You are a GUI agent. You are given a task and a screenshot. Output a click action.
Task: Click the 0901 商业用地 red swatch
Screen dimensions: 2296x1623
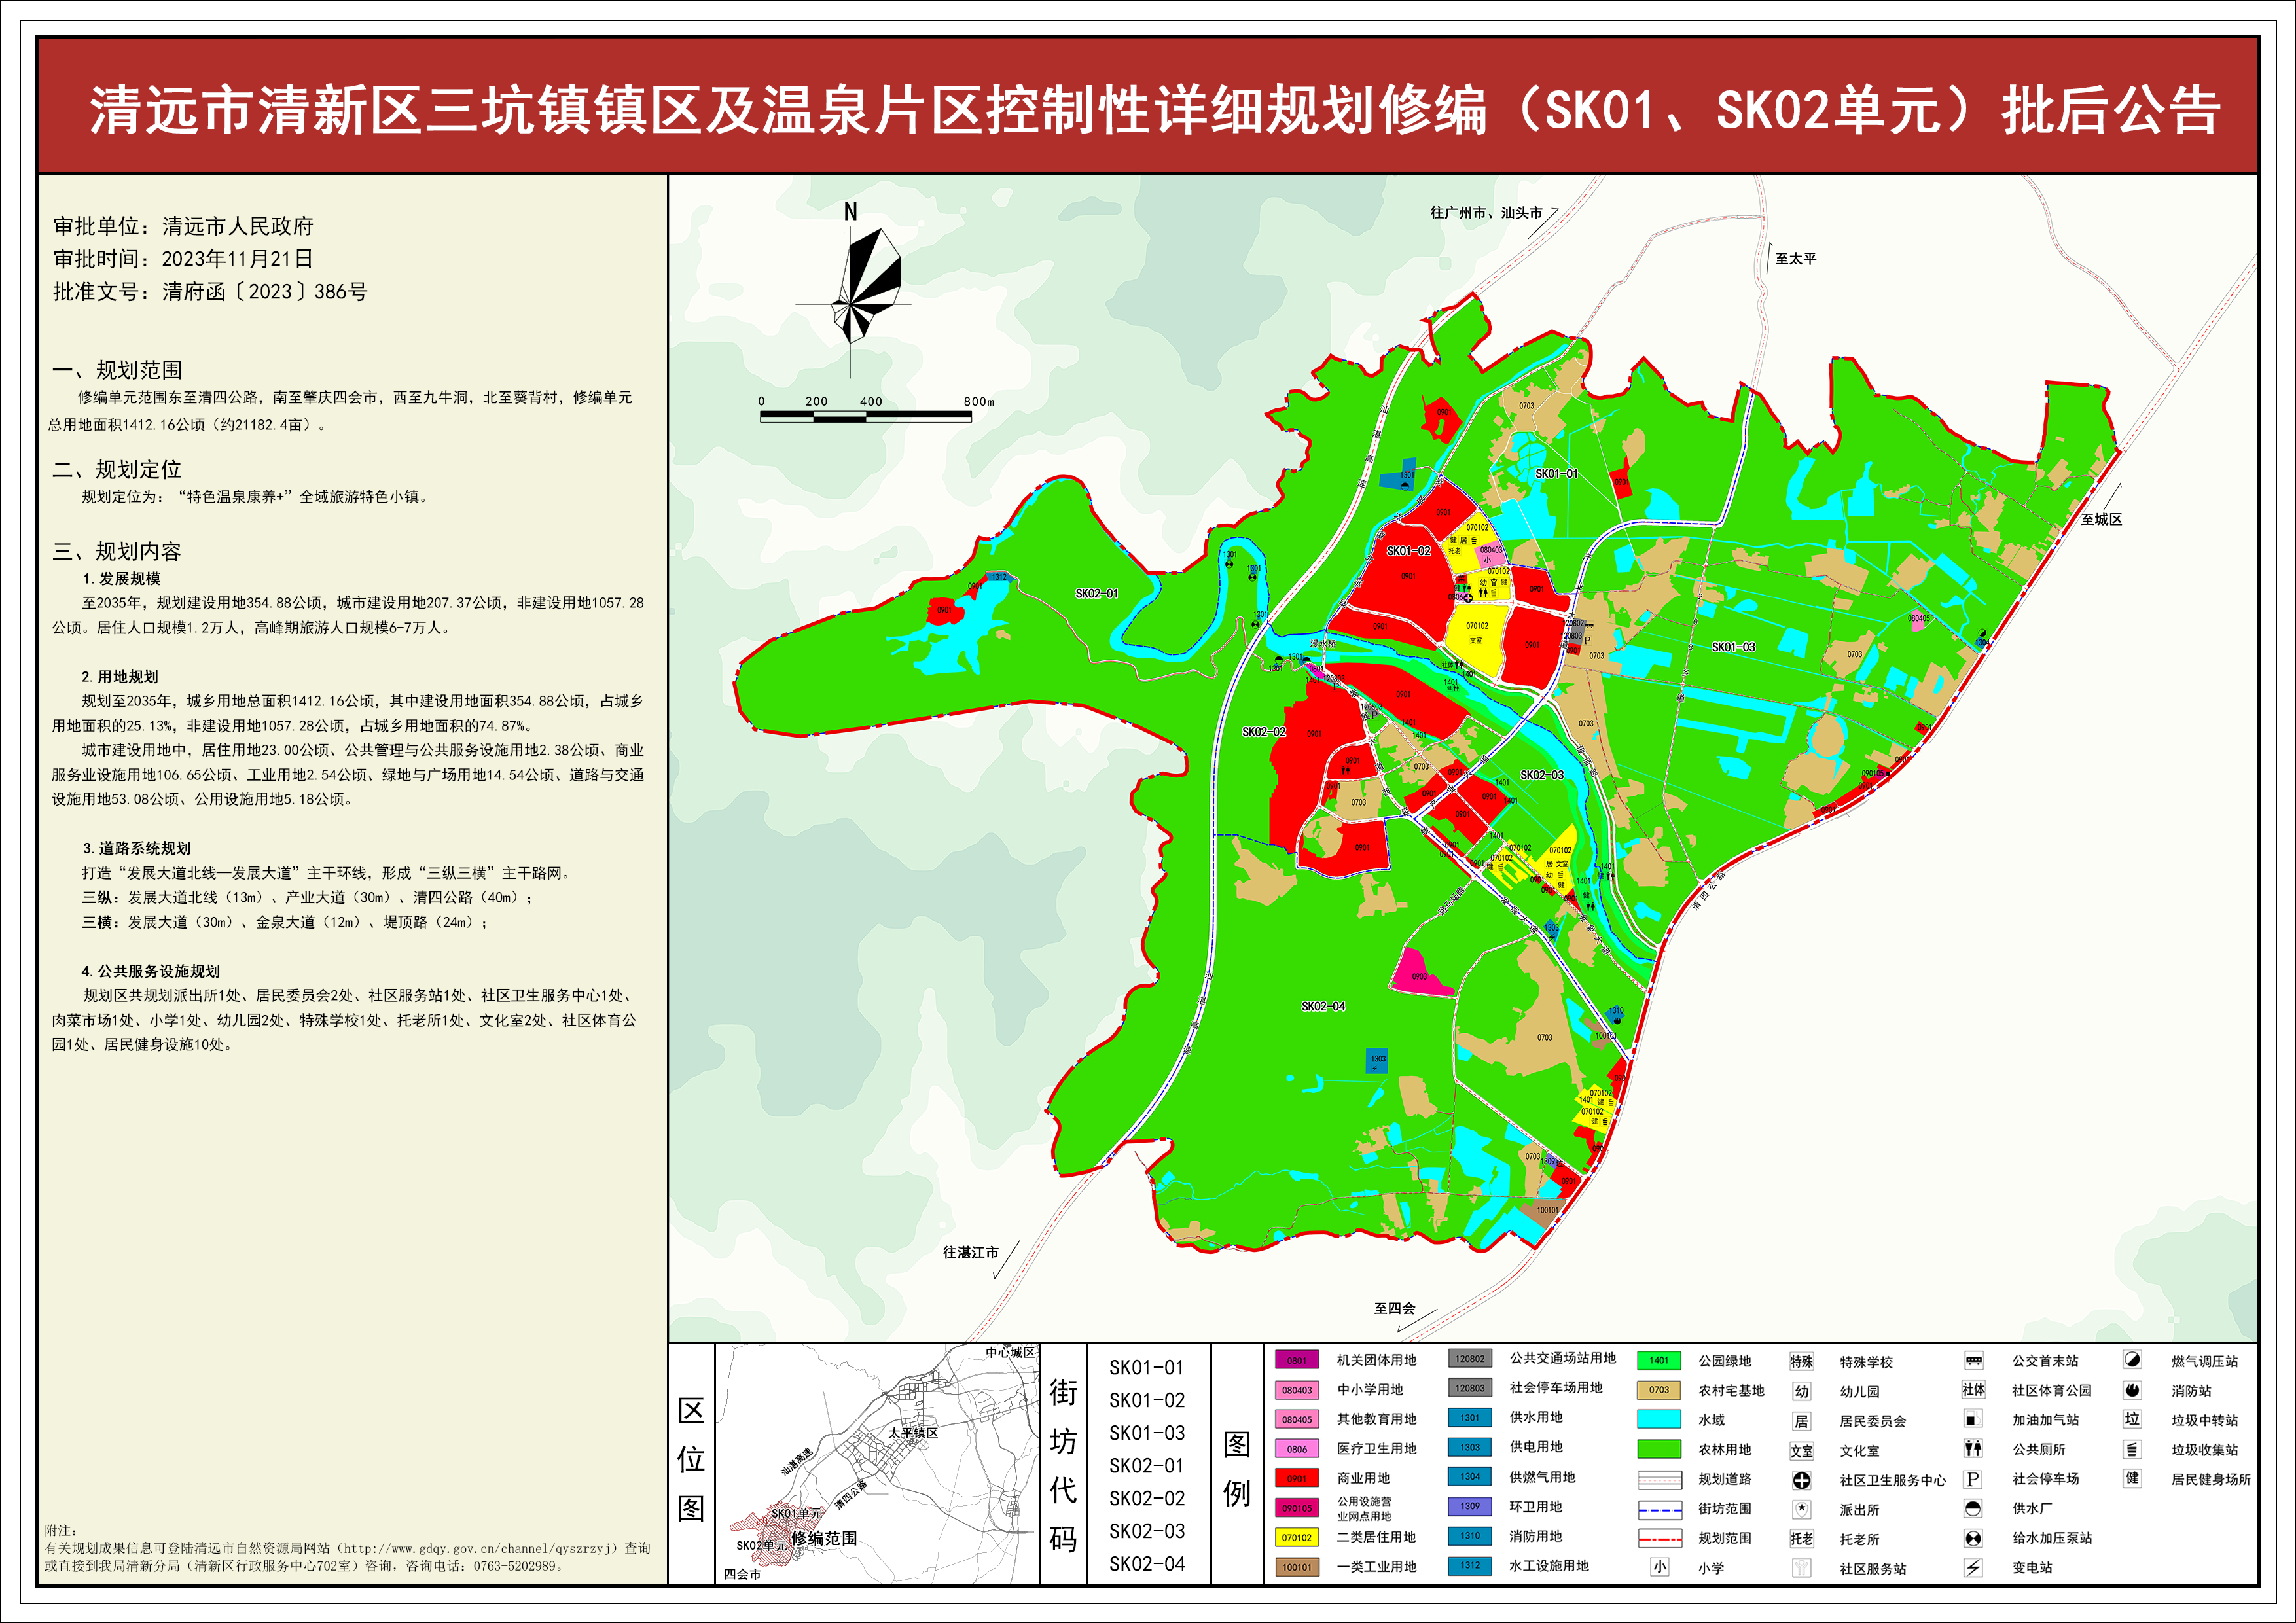1297,1478
